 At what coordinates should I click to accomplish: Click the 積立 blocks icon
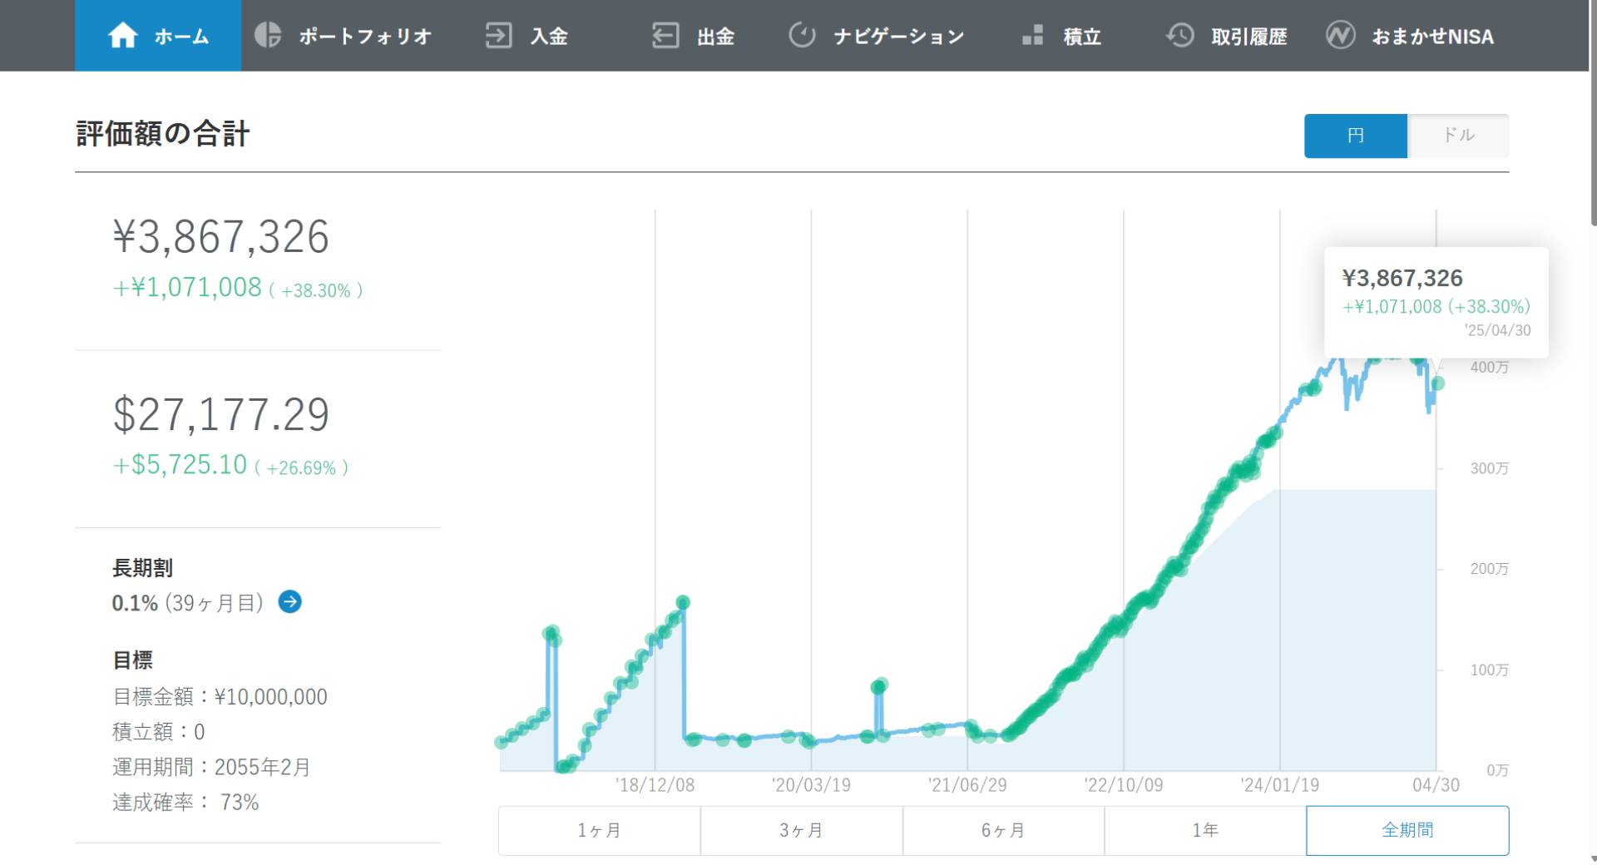click(x=1032, y=35)
